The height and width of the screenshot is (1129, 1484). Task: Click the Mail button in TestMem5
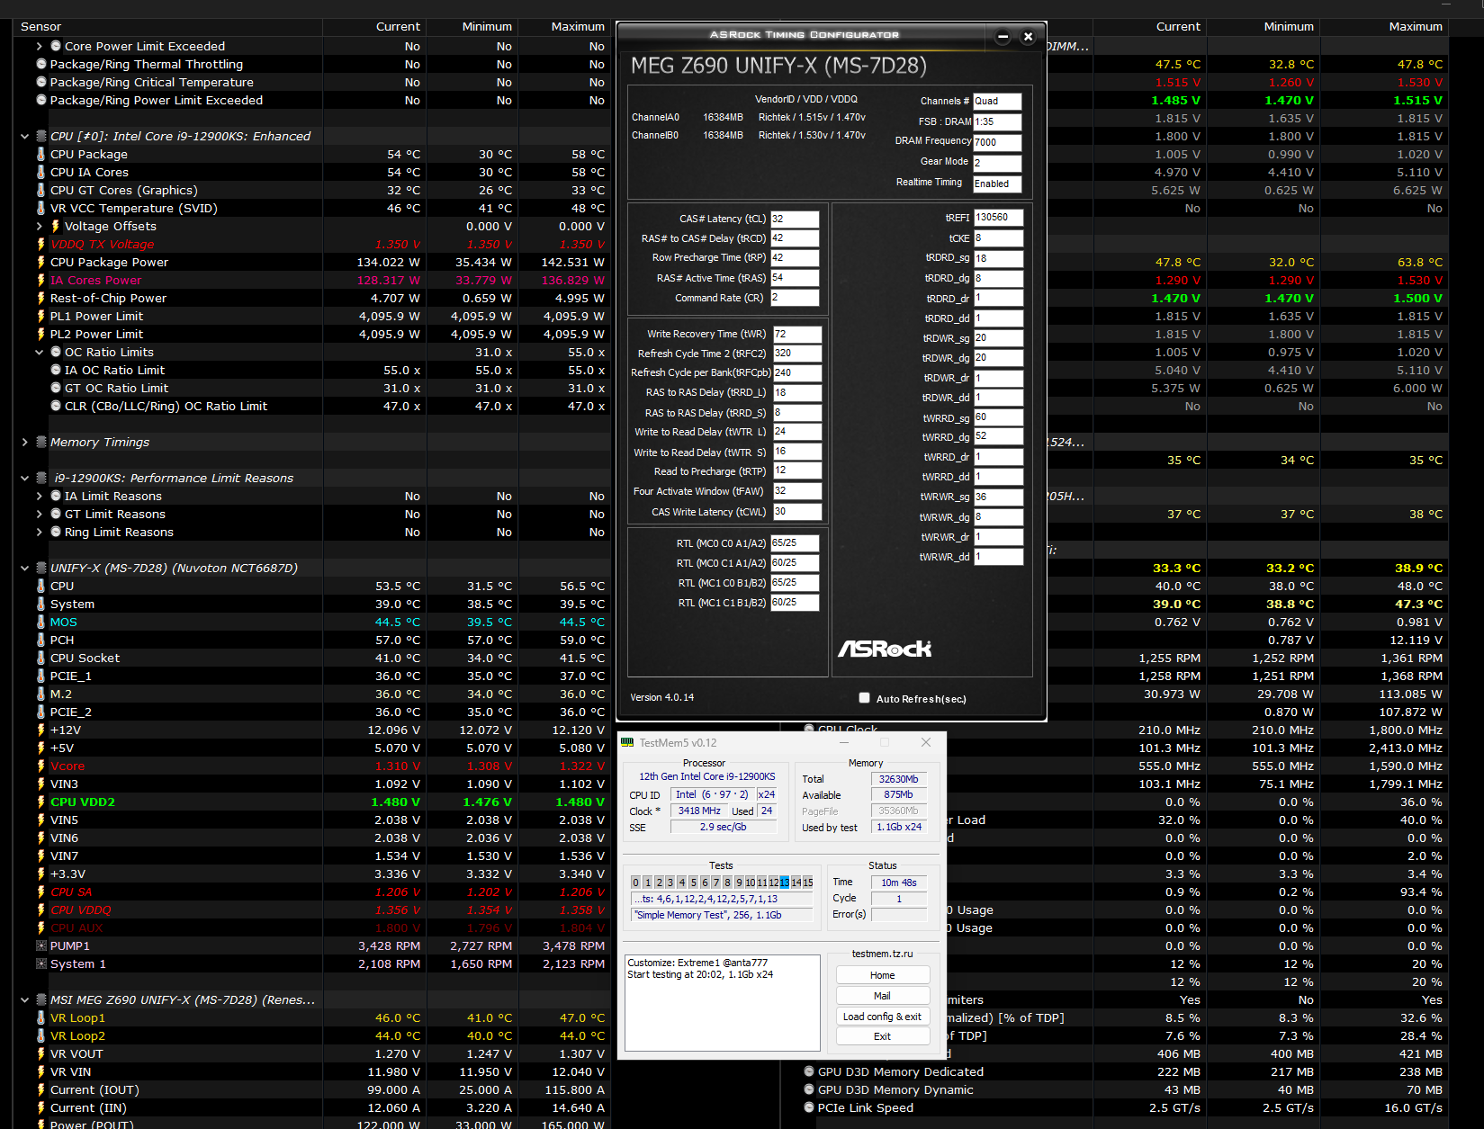(883, 996)
